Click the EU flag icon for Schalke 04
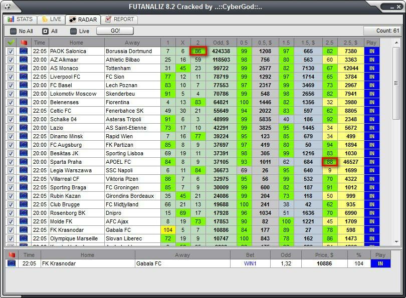Screen dimensions: 406x298 [x=24, y=119]
